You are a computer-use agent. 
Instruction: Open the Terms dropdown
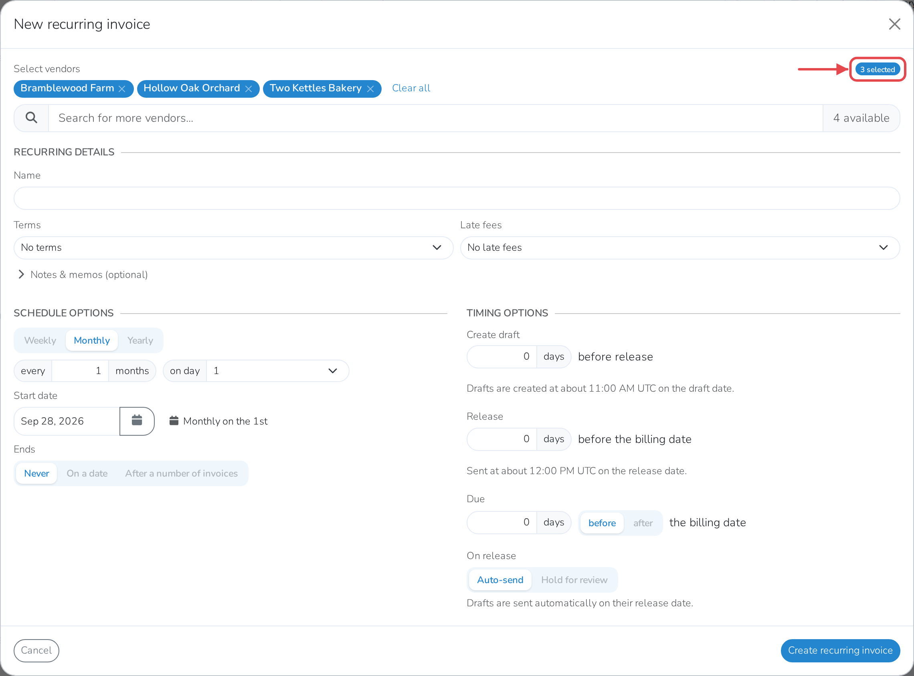click(233, 247)
